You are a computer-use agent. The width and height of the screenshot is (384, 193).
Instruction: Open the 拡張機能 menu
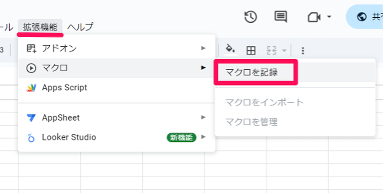[x=40, y=27]
